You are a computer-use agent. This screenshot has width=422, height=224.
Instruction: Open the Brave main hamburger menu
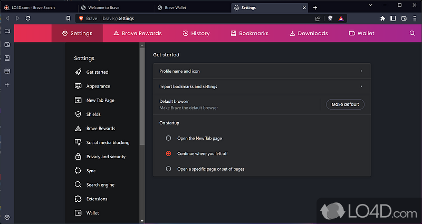pyautogui.click(x=415, y=18)
